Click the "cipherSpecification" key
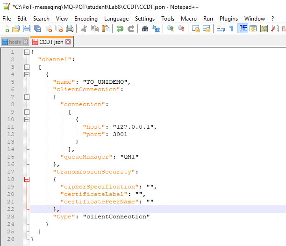 click(x=100, y=187)
